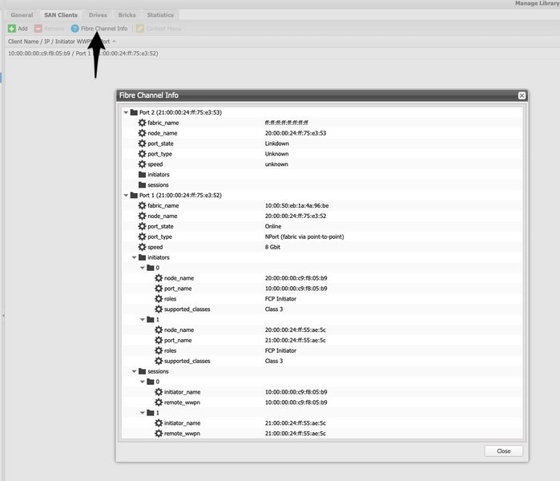This screenshot has height=481, width=560.
Task: Open the Bricks tab
Action: pyautogui.click(x=127, y=15)
